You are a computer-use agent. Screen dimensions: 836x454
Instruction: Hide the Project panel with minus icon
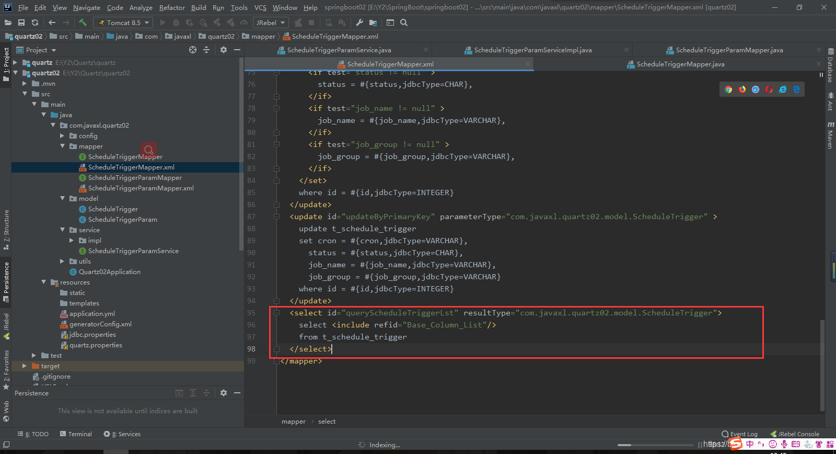pos(237,50)
